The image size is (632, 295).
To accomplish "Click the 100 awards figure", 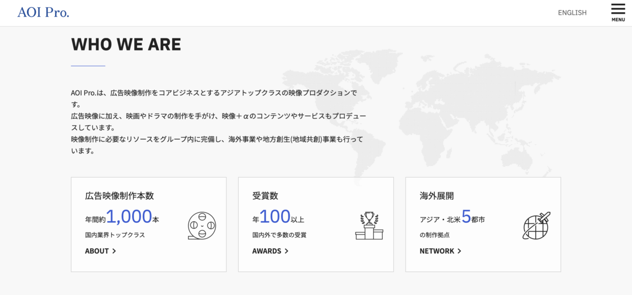I will (275, 217).
